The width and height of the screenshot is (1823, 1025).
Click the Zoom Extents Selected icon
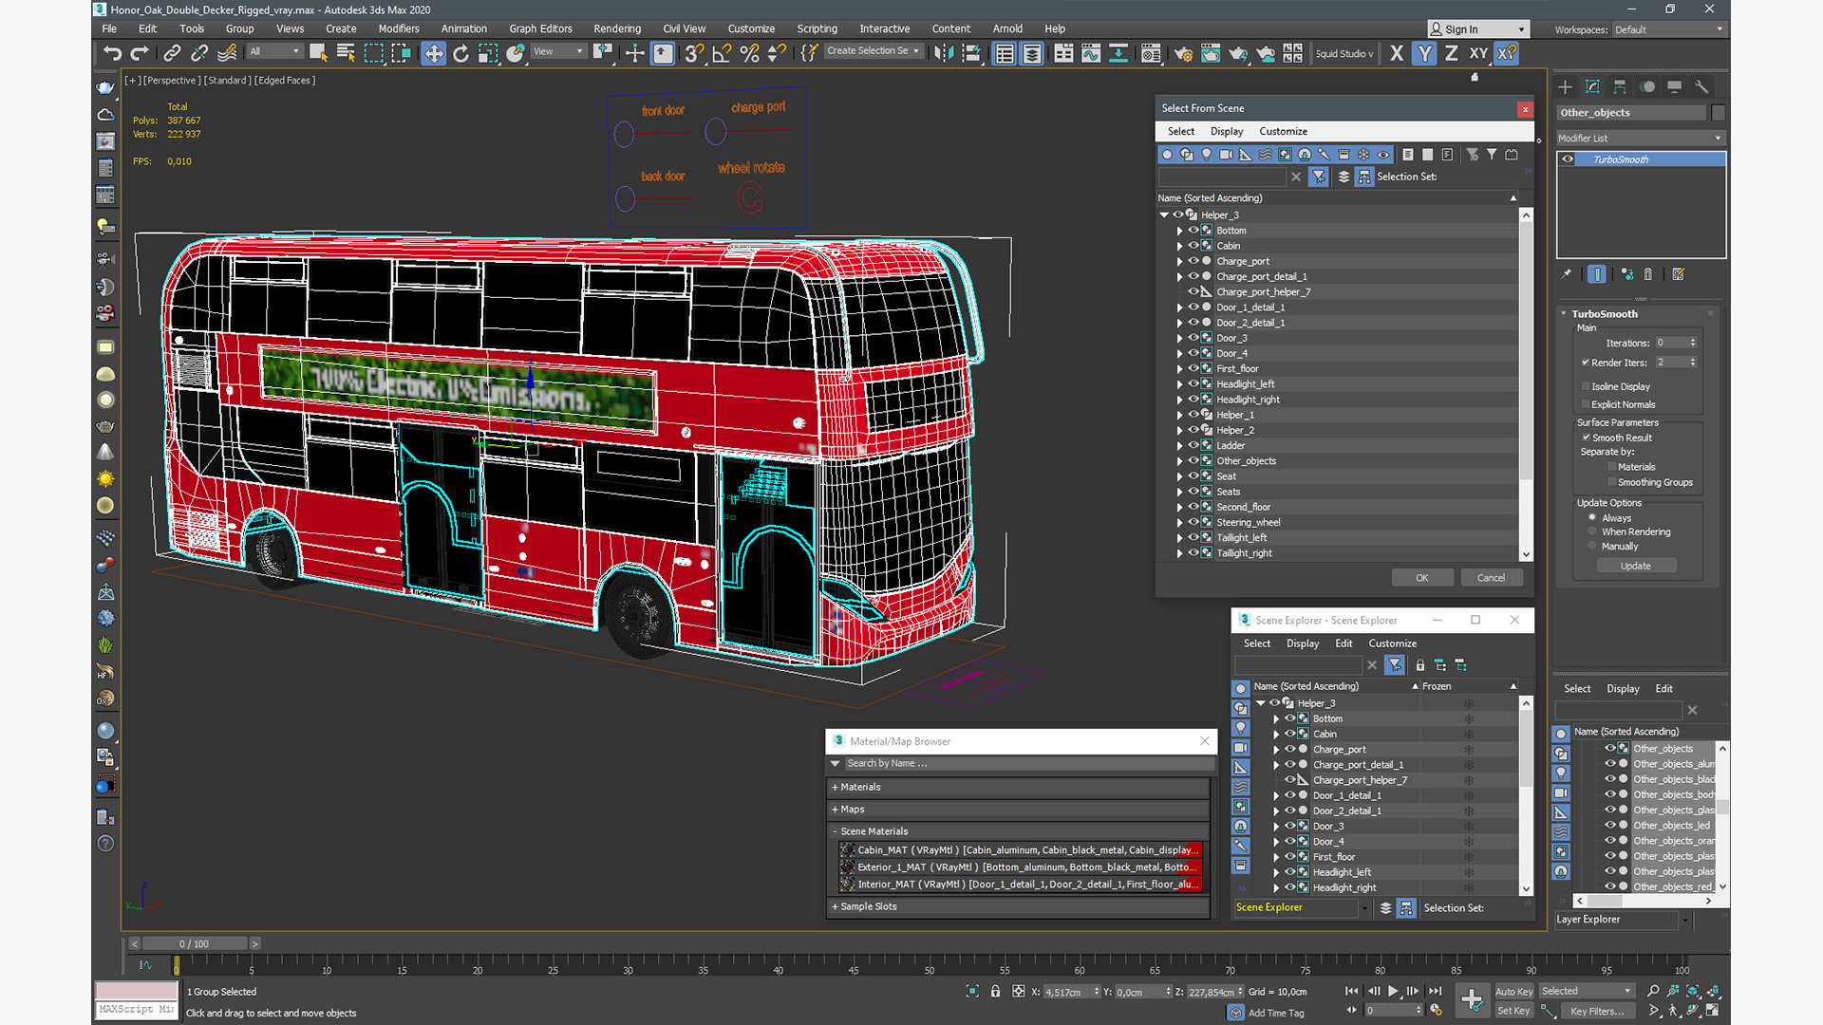click(1693, 991)
